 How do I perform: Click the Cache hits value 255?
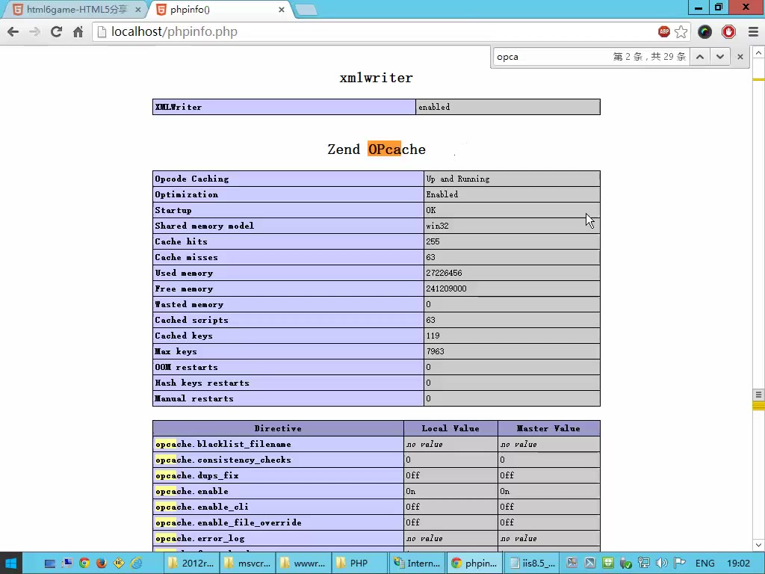coord(433,241)
